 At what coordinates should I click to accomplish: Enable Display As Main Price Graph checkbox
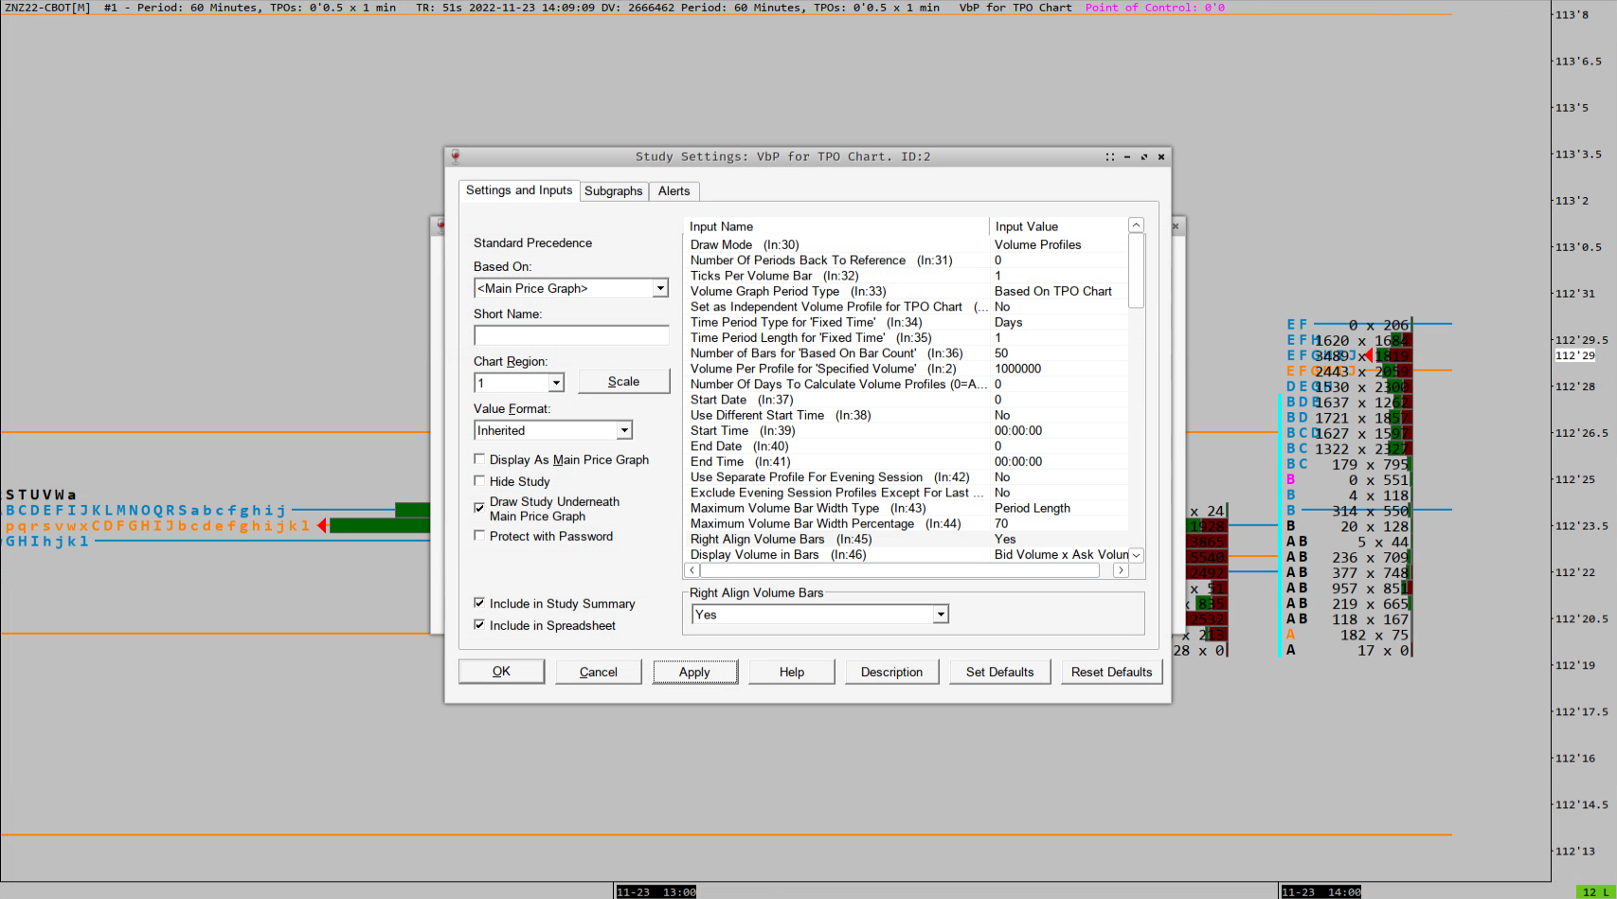(x=479, y=459)
